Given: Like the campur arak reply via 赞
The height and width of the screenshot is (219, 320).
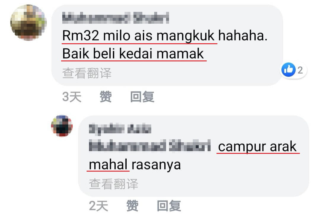Looking at the screenshot, I should point(132,206).
